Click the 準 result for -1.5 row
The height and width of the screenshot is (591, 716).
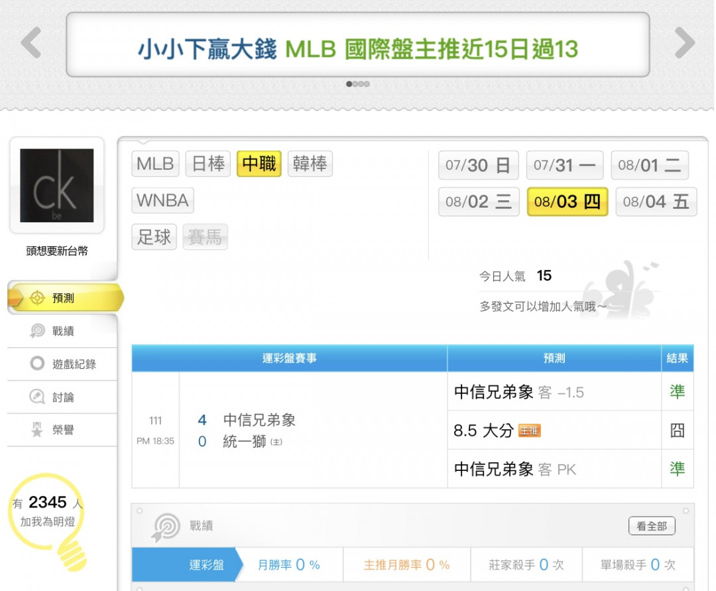[678, 392]
